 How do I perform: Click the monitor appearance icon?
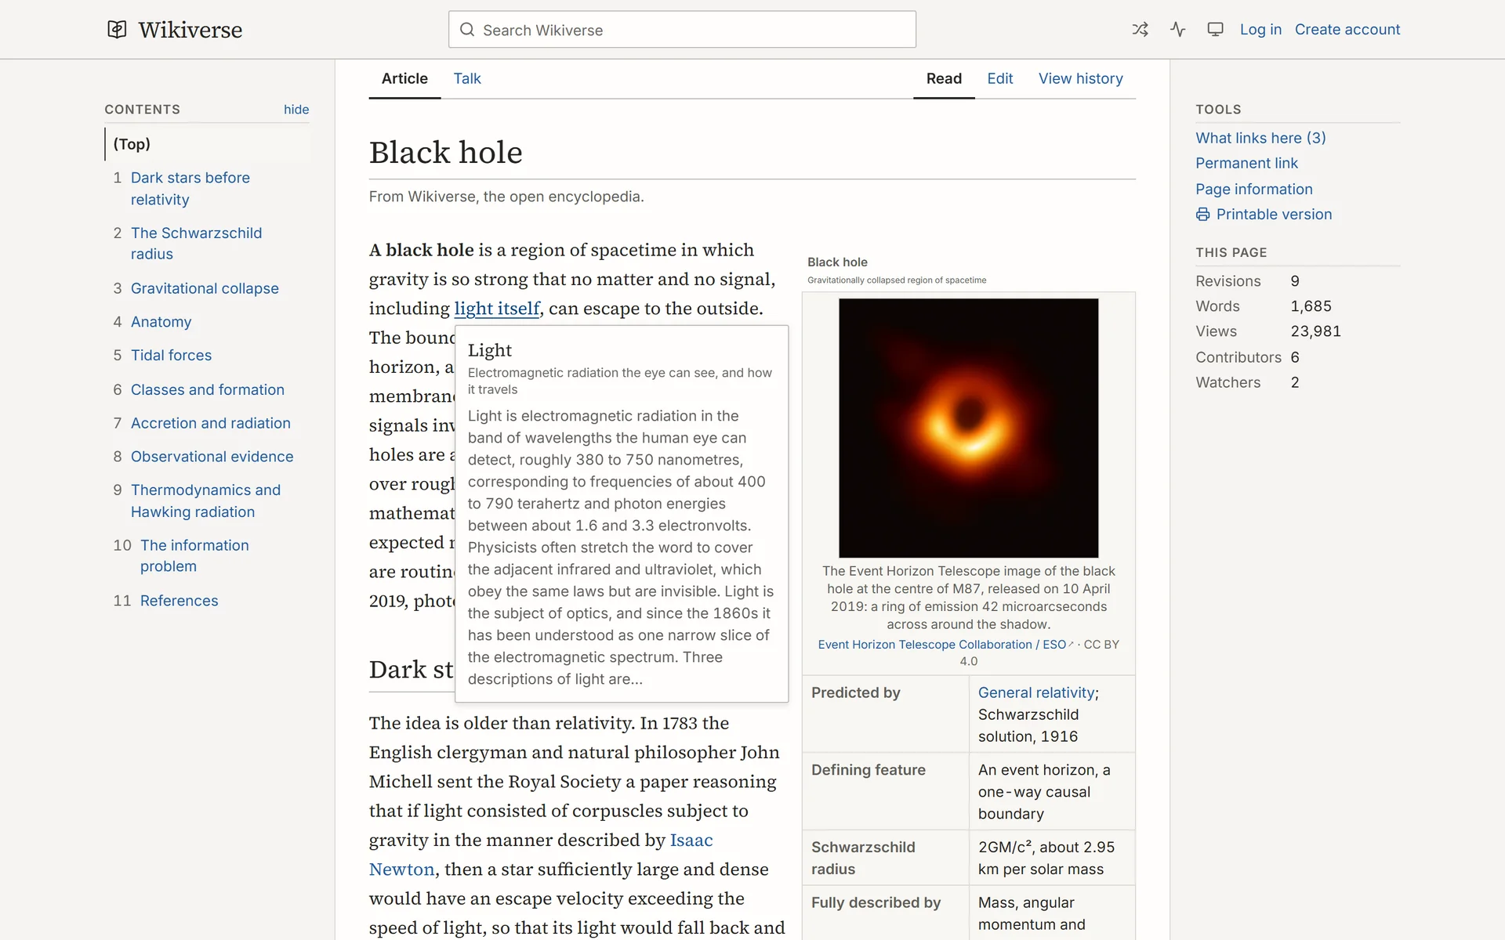(x=1215, y=30)
